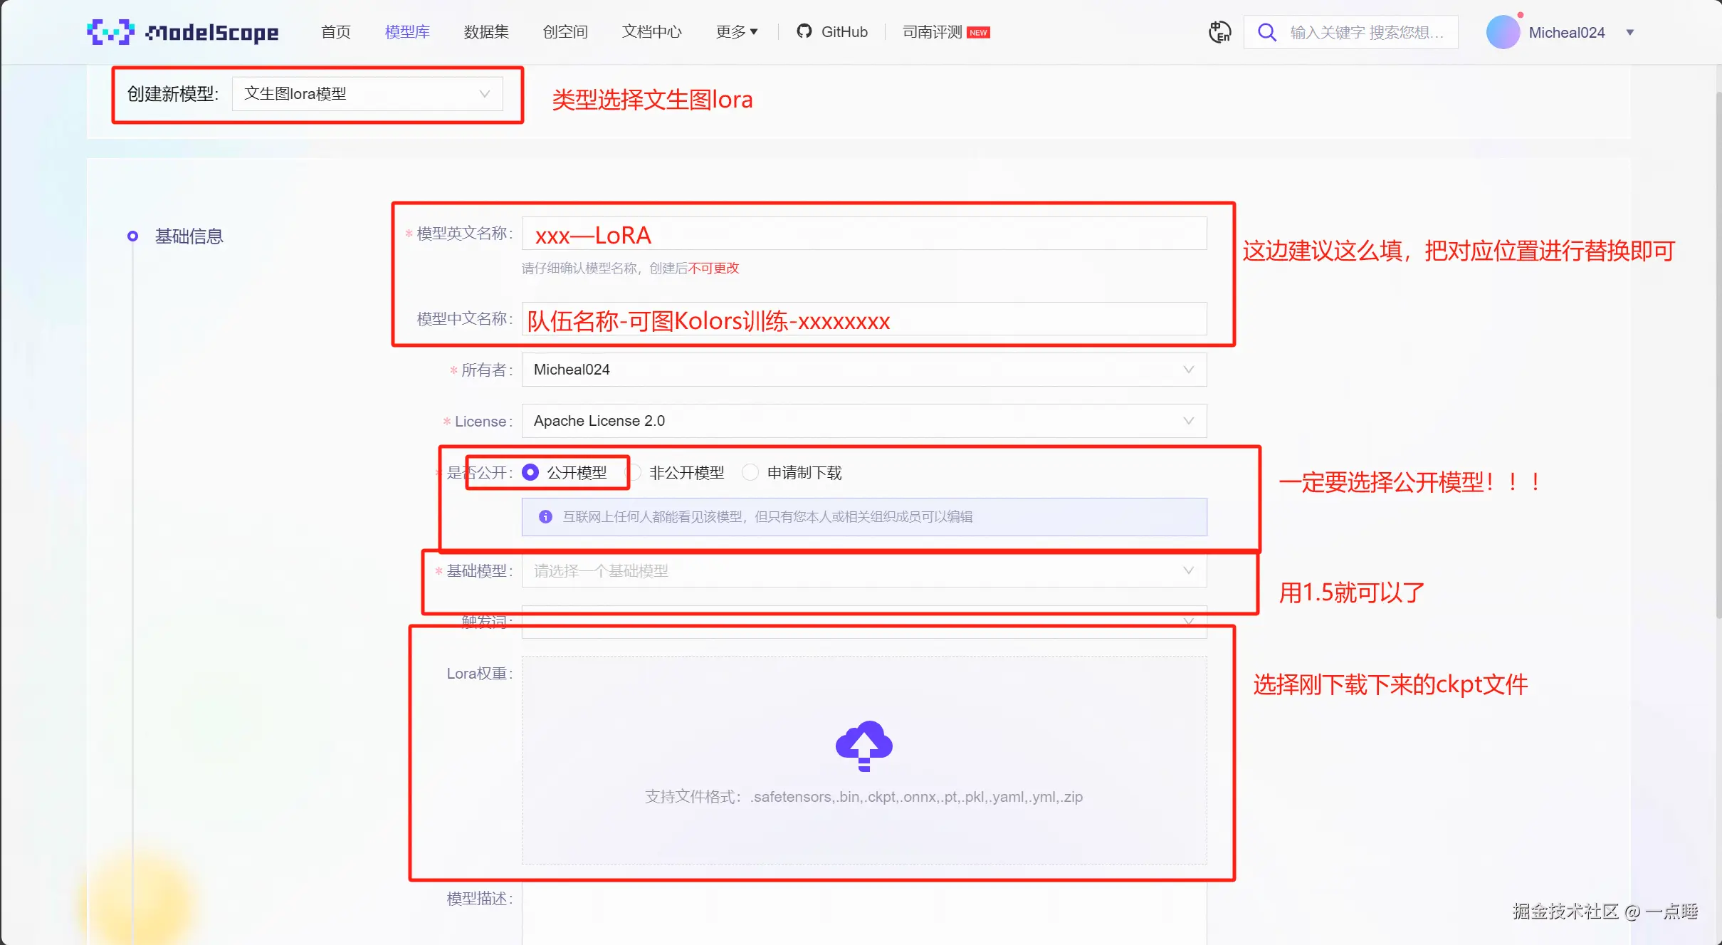Click the upload cloud icon in Lora权重 area
This screenshot has width=1722, height=945.
pyautogui.click(x=863, y=746)
